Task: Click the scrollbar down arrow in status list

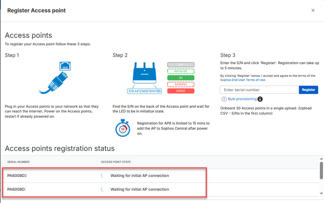Action: tap(321, 193)
